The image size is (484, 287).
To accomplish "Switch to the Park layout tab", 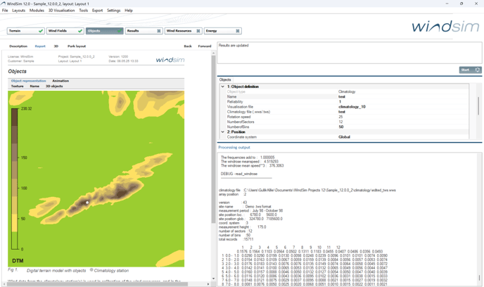I will (x=77, y=46).
